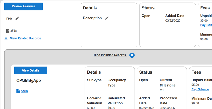Open record number 5166 link

24,91
